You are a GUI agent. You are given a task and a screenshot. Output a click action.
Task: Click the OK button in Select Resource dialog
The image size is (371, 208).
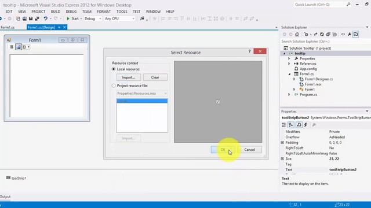click(x=223, y=150)
